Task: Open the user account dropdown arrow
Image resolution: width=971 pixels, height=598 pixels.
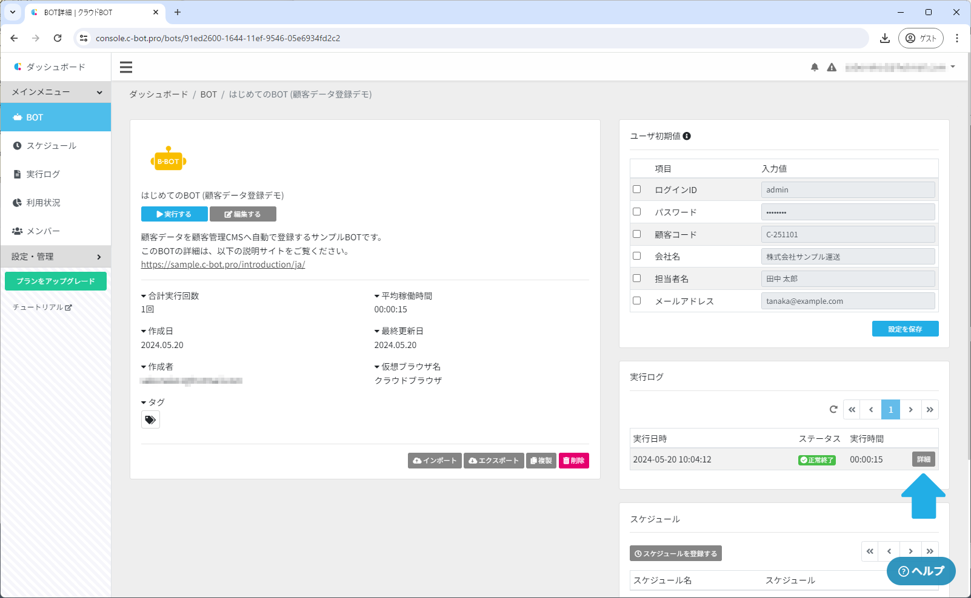Action: click(x=953, y=67)
